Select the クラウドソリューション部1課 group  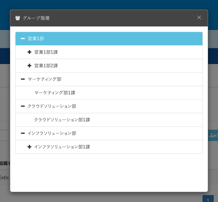(62, 120)
